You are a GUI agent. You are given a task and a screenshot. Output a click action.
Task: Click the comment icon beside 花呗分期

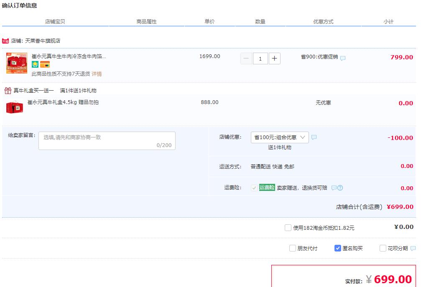(413, 249)
